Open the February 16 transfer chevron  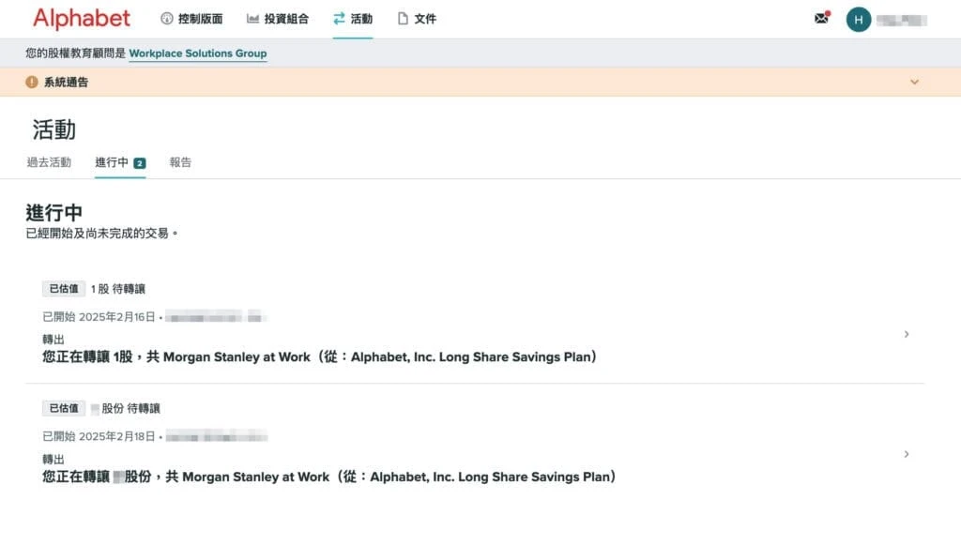[x=907, y=334]
